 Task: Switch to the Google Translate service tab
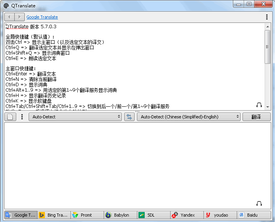[x=21, y=215]
